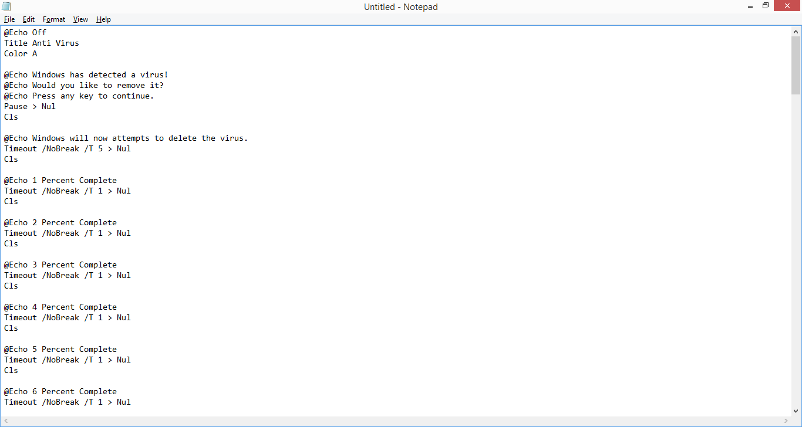This screenshot has height=427, width=802.
Task: Open the Format menu
Action: pyautogui.click(x=53, y=19)
